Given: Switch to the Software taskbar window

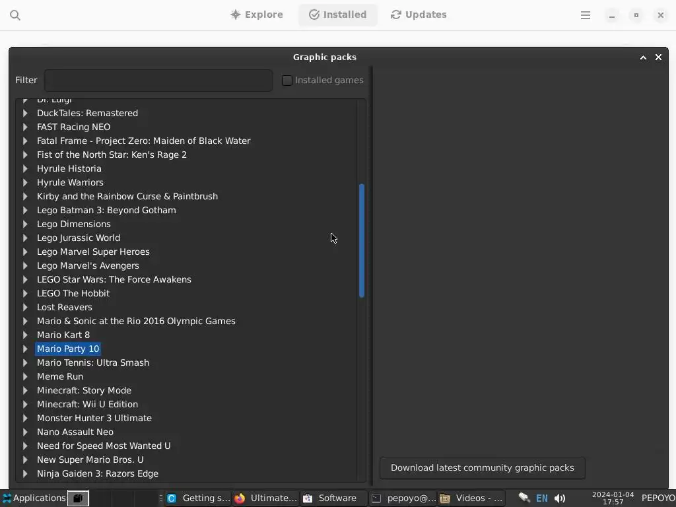Looking at the screenshot, I should pyautogui.click(x=333, y=498).
